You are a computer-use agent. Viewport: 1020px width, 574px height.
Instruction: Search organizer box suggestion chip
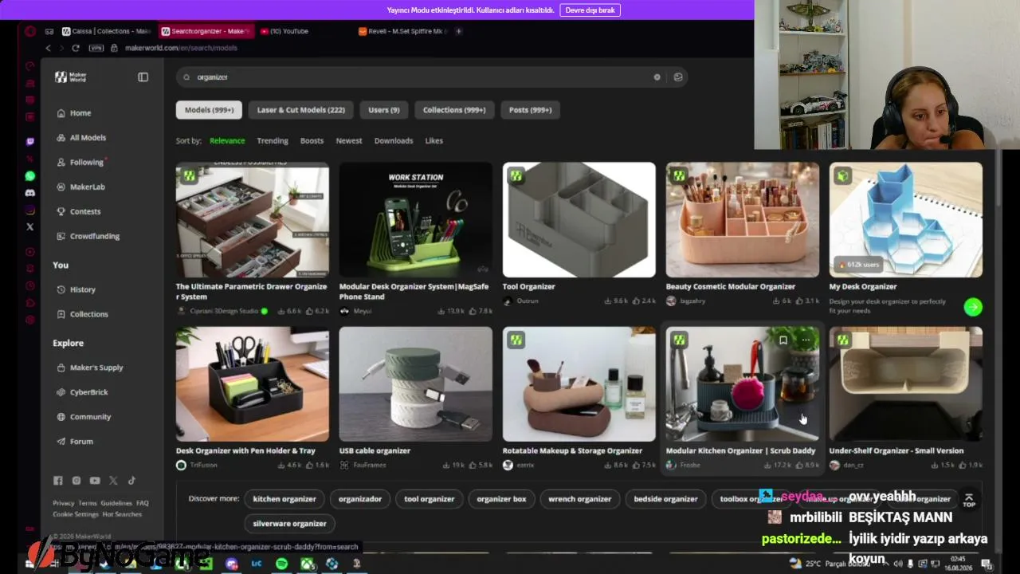click(x=501, y=499)
